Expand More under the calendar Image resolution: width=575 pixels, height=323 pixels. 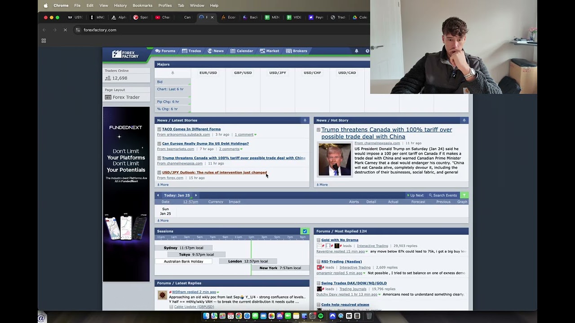163,221
